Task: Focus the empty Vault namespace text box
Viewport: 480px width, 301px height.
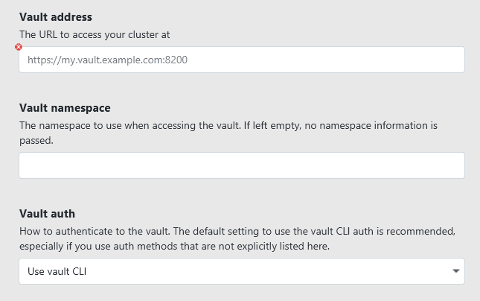Action: click(242, 165)
